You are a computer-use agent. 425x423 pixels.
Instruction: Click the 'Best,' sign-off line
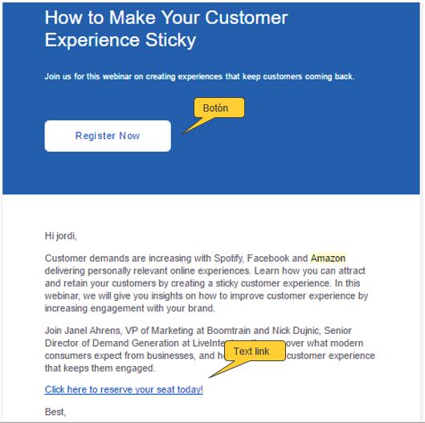point(55,412)
